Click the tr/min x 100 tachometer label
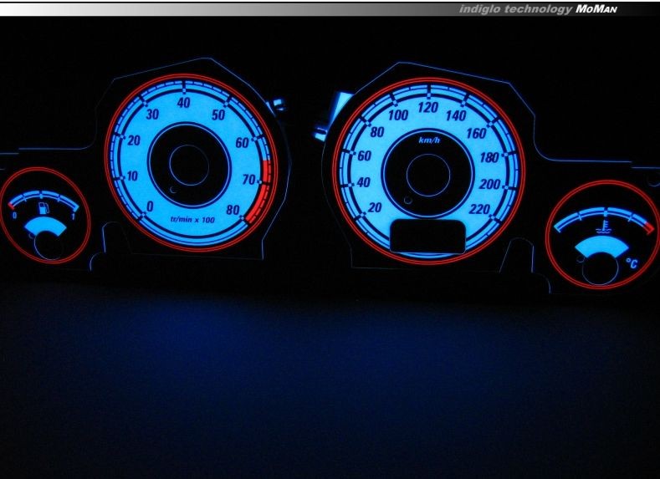This screenshot has width=660, height=479. [190, 219]
